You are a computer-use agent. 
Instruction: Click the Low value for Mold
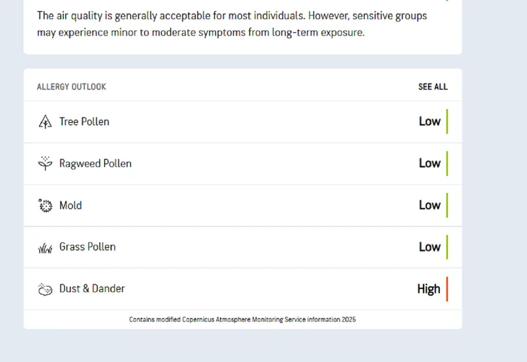pos(430,205)
